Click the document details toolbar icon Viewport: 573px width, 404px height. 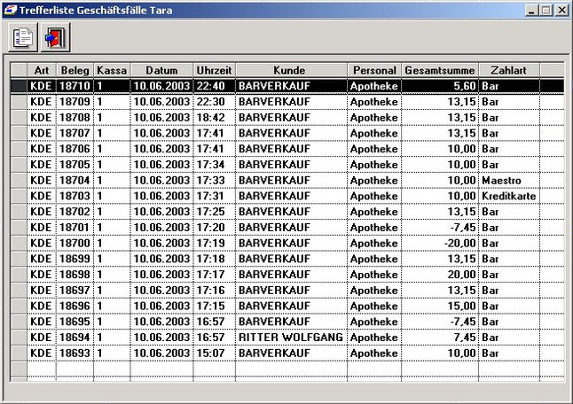[23, 37]
